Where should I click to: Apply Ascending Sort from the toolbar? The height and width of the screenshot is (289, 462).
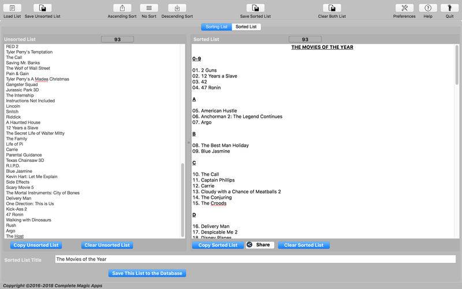point(122,8)
